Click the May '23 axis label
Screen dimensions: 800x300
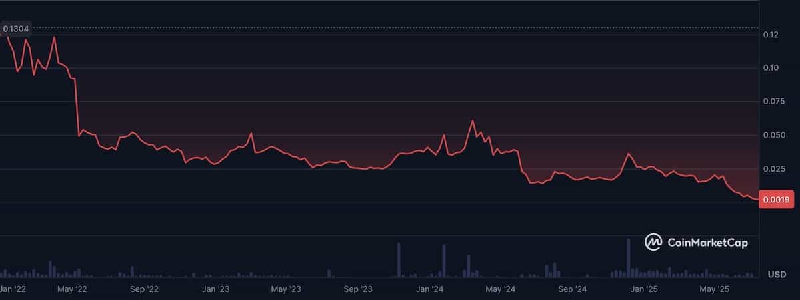[x=287, y=289]
